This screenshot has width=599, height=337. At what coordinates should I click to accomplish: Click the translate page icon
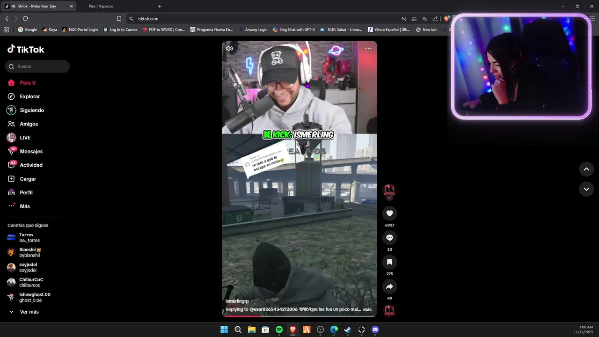[x=424, y=19]
